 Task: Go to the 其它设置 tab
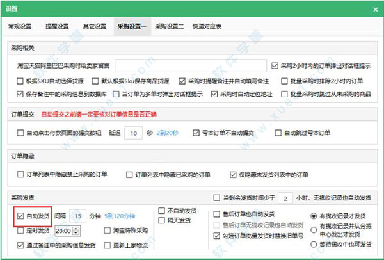click(x=94, y=27)
